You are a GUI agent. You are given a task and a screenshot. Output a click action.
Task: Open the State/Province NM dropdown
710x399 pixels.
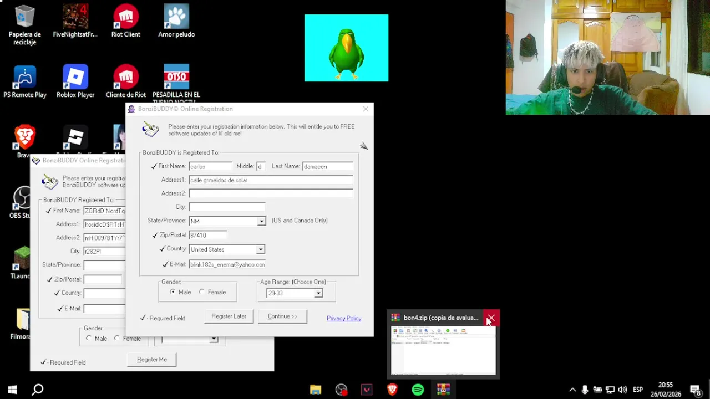click(x=261, y=221)
